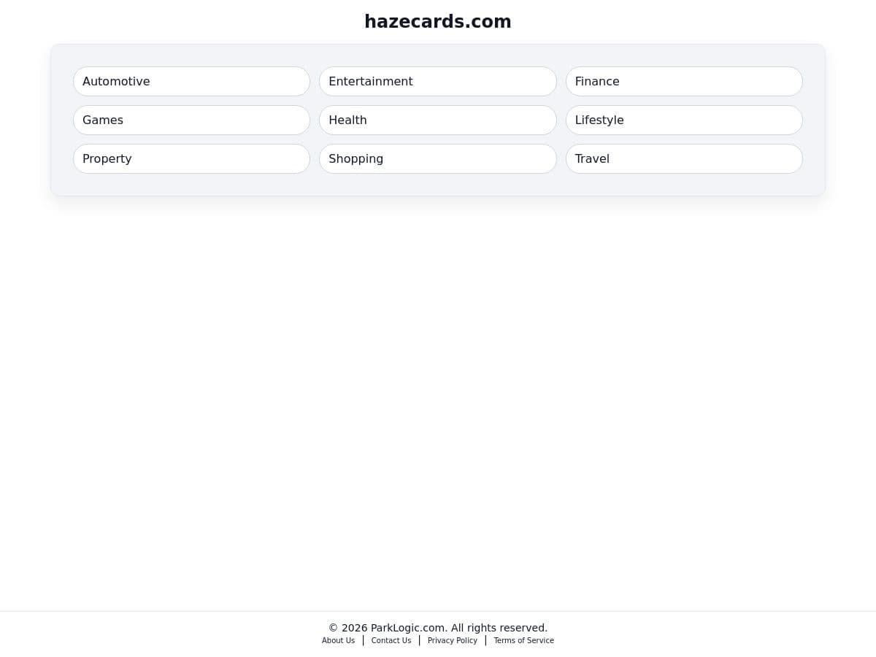Open the Property category

[191, 158]
